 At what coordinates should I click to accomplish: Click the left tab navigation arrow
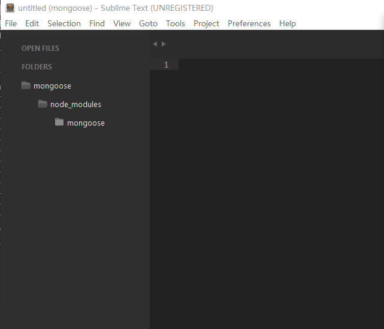[155, 44]
